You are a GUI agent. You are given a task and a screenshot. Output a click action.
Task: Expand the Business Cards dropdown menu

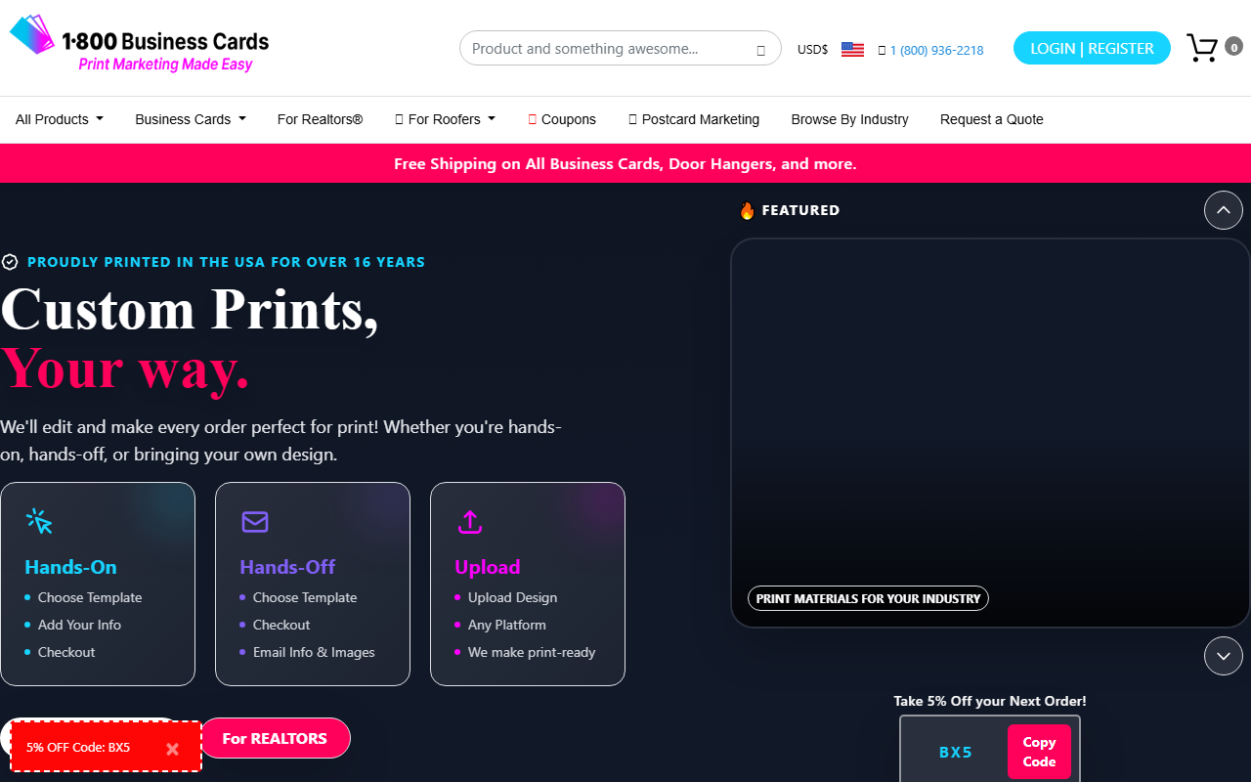click(191, 119)
